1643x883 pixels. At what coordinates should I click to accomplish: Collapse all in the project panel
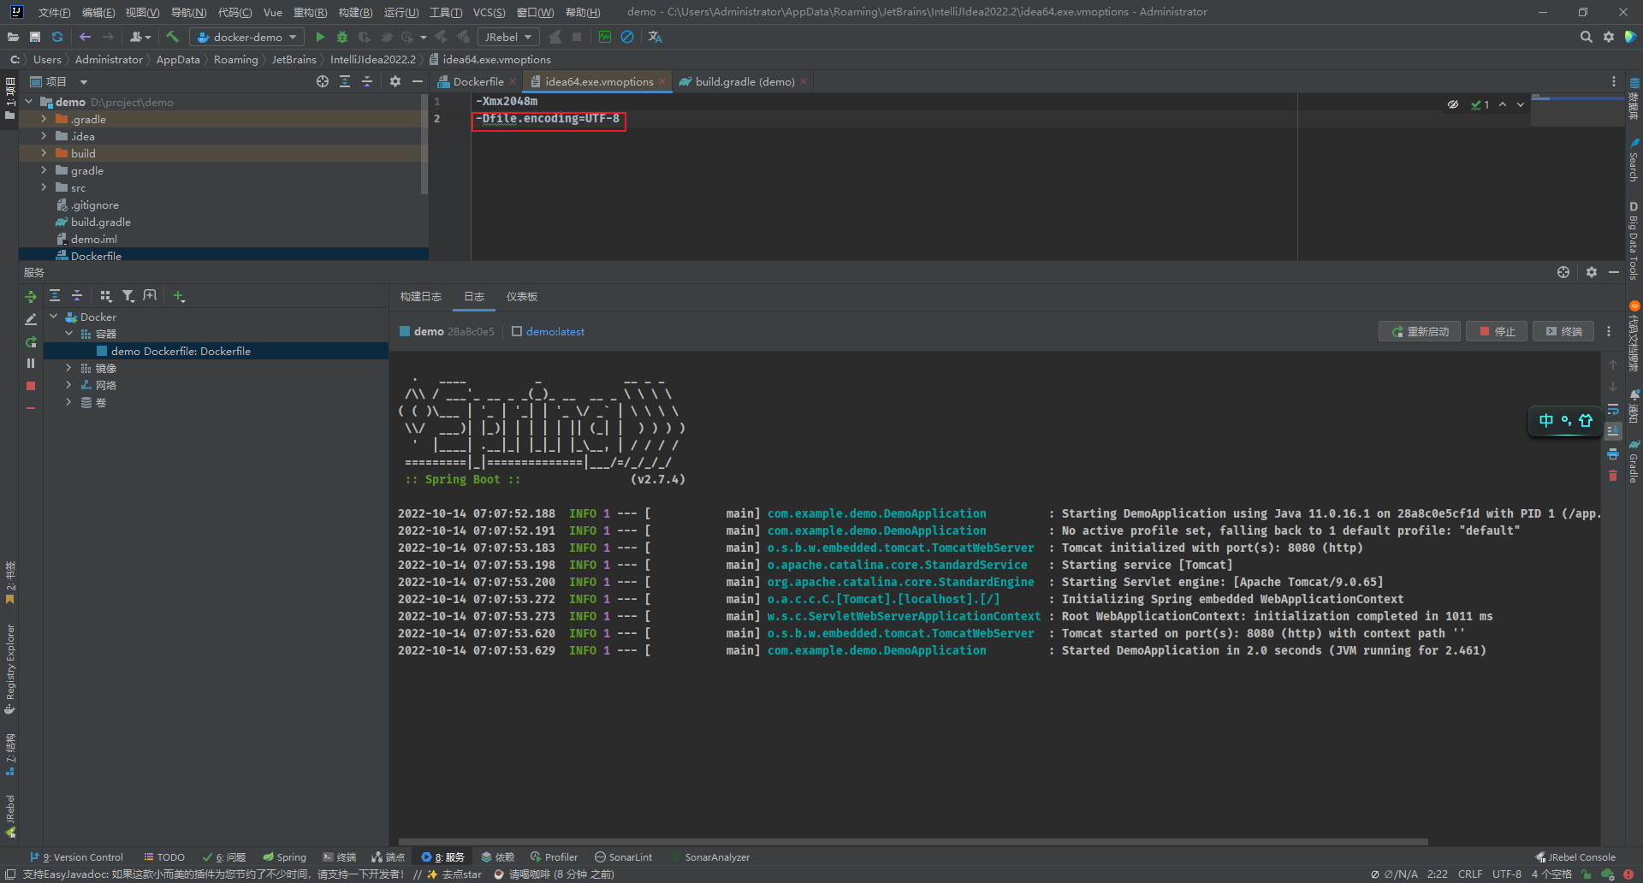(x=367, y=81)
